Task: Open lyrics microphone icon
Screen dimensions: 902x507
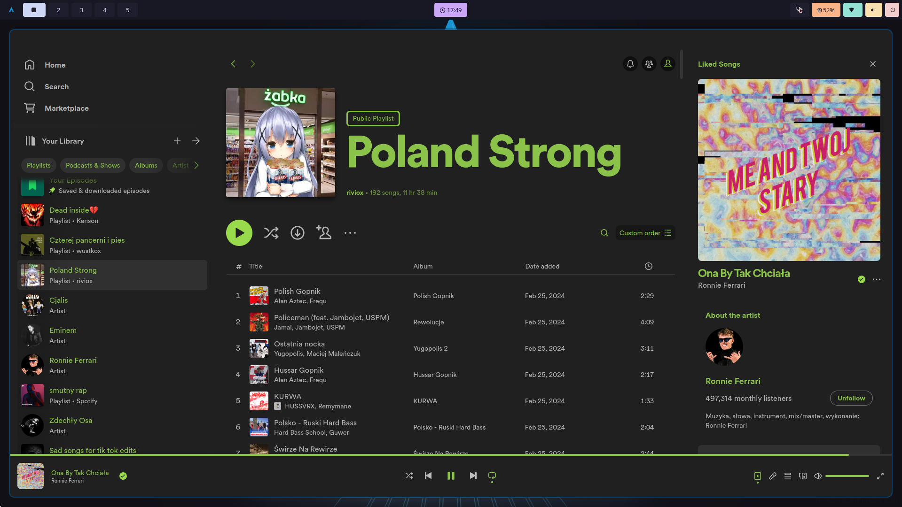Action: click(773, 476)
